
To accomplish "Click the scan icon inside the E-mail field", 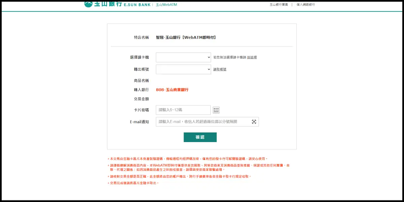I will tap(254, 122).
